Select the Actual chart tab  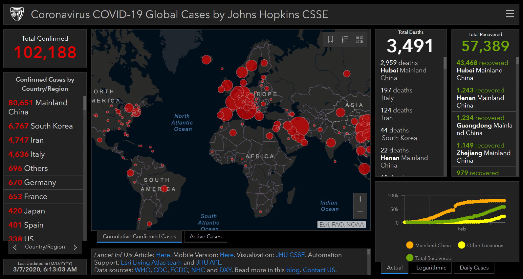tap(395, 268)
